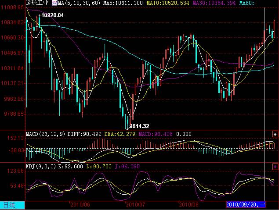Click the MA indicator icon beside MA(5,10,30,60)

coord(54,3)
